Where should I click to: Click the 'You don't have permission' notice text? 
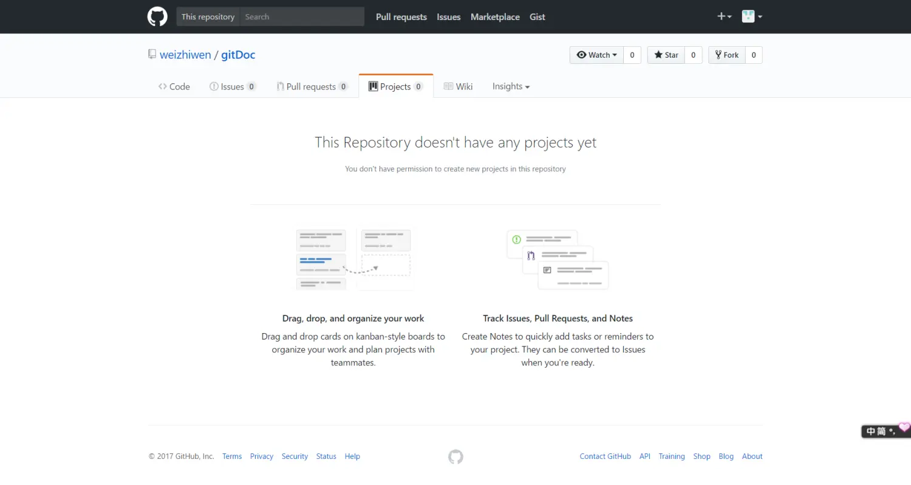point(455,169)
